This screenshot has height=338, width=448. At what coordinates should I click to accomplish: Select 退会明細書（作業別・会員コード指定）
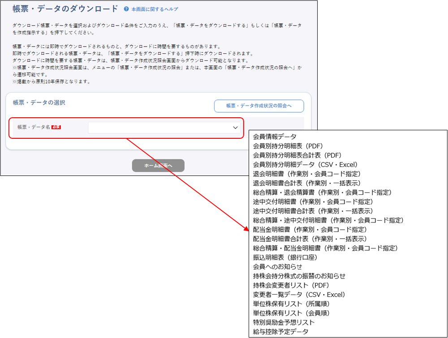tap(306, 174)
